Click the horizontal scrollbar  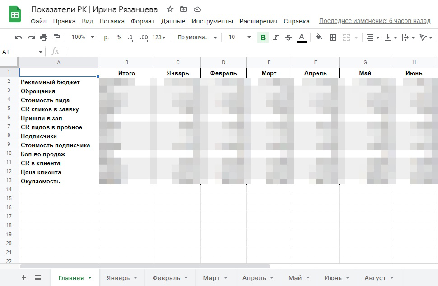click(145, 266)
